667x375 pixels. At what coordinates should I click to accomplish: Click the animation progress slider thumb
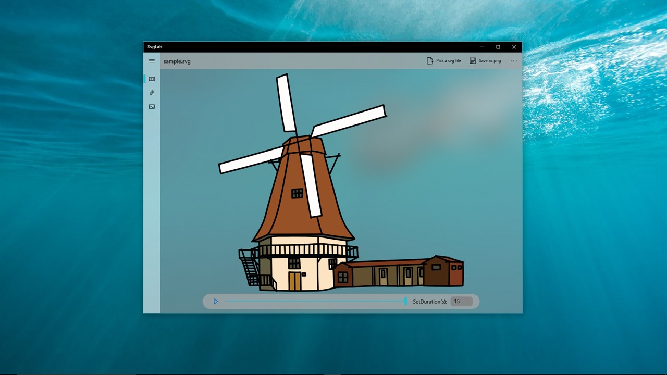click(x=406, y=301)
